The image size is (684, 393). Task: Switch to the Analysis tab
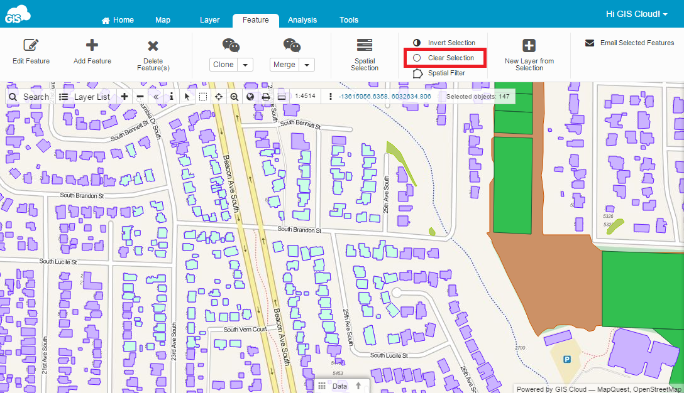click(302, 20)
